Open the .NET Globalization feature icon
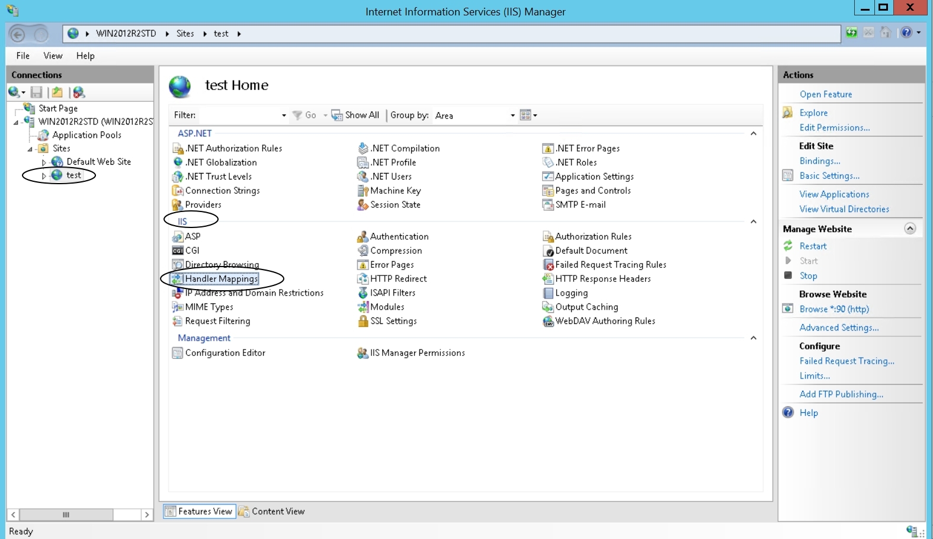The height and width of the screenshot is (539, 933). coord(178,162)
